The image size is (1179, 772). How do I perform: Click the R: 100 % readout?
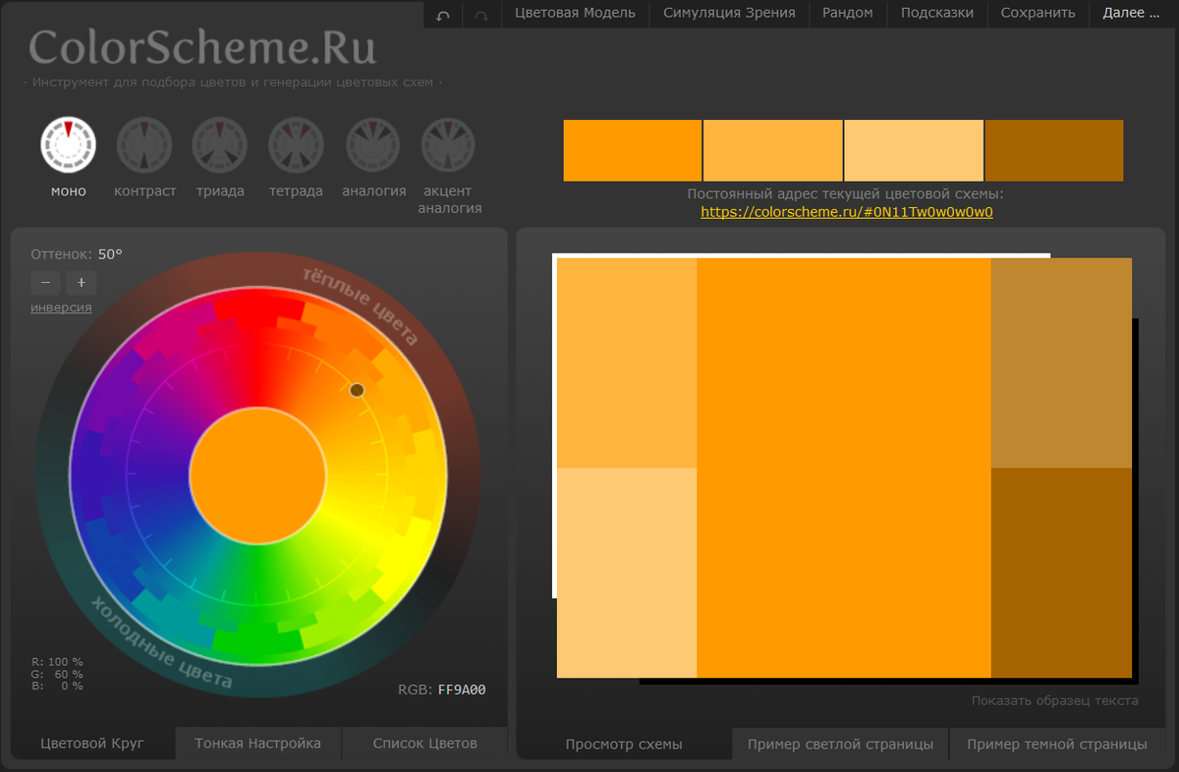[57, 662]
